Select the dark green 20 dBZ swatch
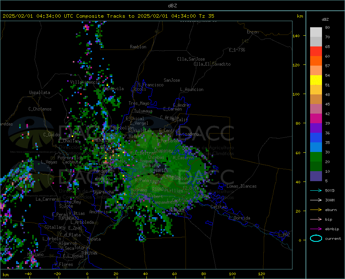Viewport: 345px width, 279px height. coord(316,167)
